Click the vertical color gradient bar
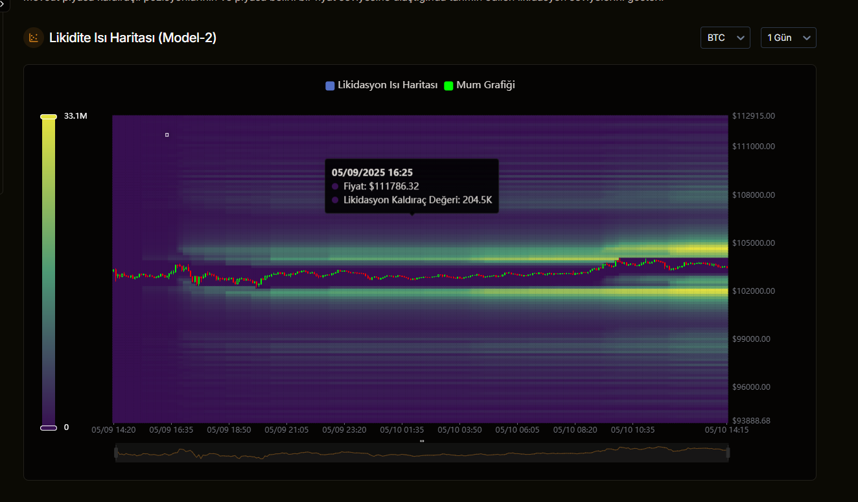The width and height of the screenshot is (858, 502). [49, 272]
